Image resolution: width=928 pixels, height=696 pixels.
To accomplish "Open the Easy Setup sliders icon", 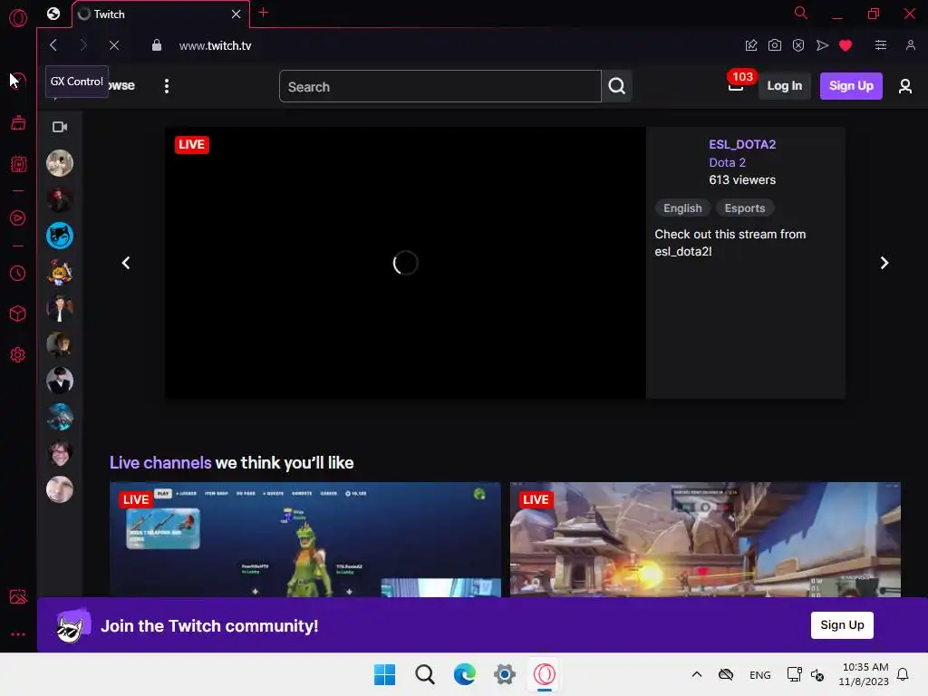I will click(x=881, y=45).
